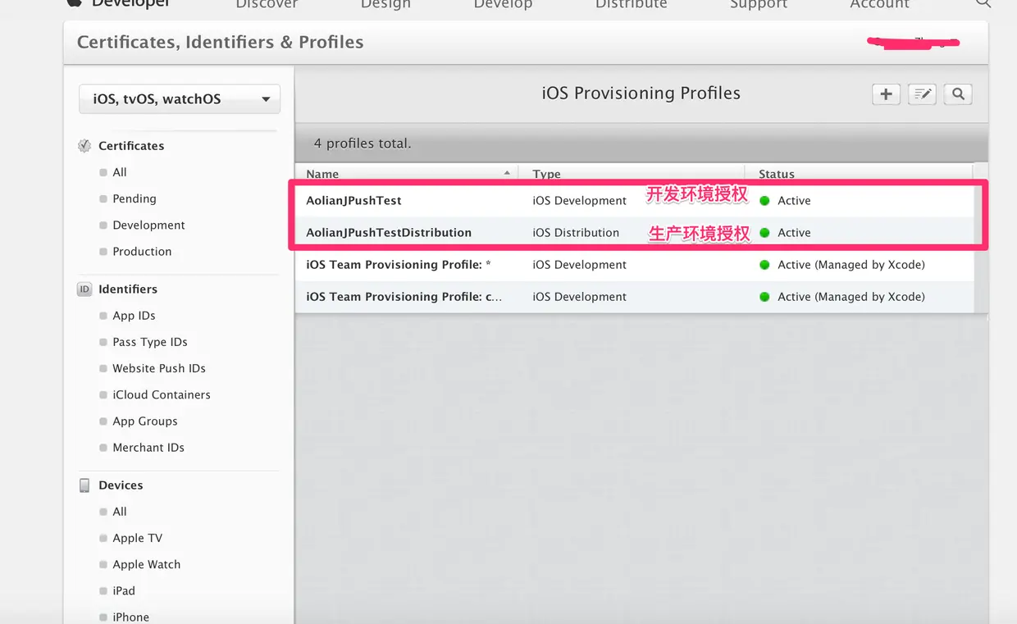Viewport: 1017px width, 624px height.
Task: Click the Devices section phone icon
Action: pyautogui.click(x=84, y=485)
